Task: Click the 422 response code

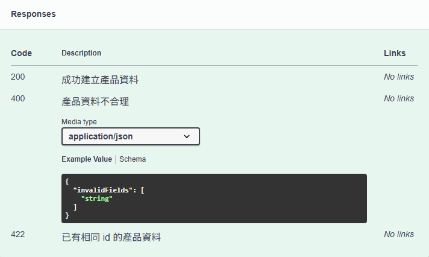Action: 18,234
